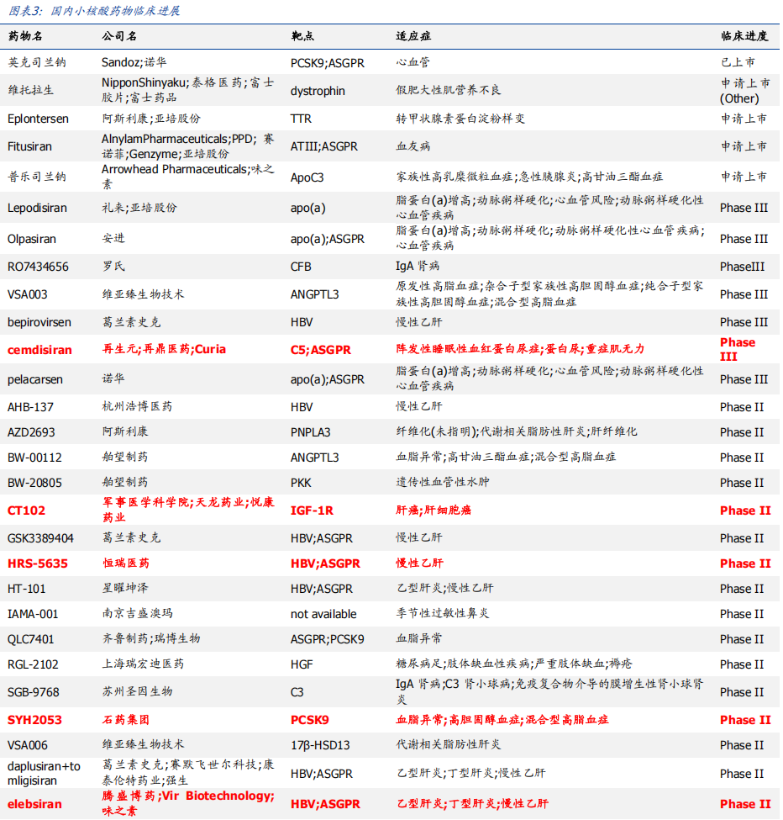The height and width of the screenshot is (820, 783).
Task: Click drug name AHB-137
Action: click(30, 407)
